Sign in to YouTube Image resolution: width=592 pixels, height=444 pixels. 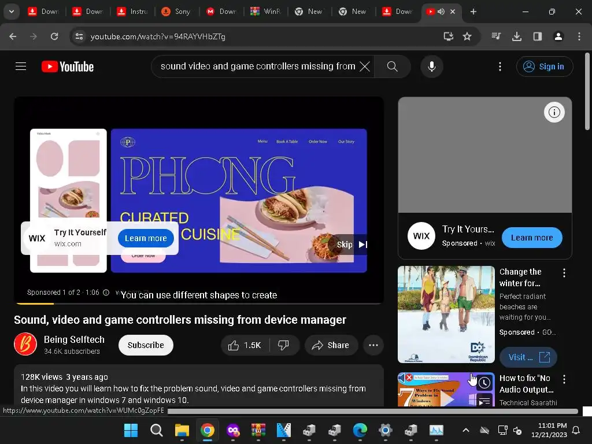tap(545, 66)
